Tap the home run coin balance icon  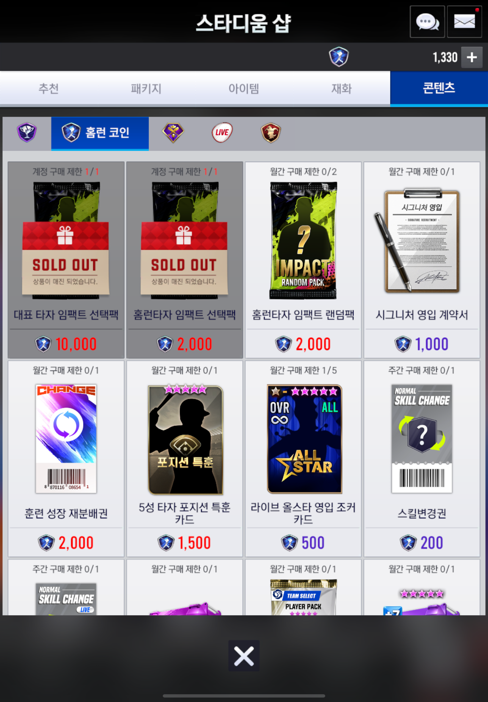coord(339,57)
